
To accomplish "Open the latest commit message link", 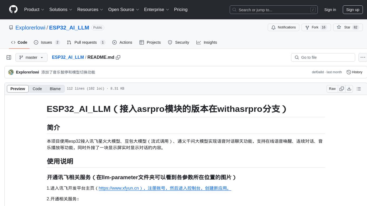I will [x=68, y=72].
